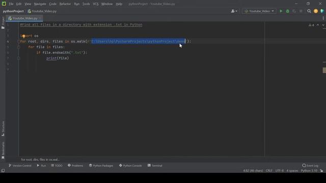The image size is (326, 183).
Task: Click the yellow warning stripe on scrollbar
Action: (x=324, y=70)
